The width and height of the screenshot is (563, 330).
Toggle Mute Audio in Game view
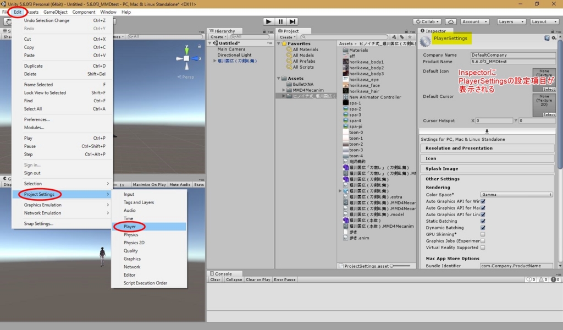click(180, 185)
